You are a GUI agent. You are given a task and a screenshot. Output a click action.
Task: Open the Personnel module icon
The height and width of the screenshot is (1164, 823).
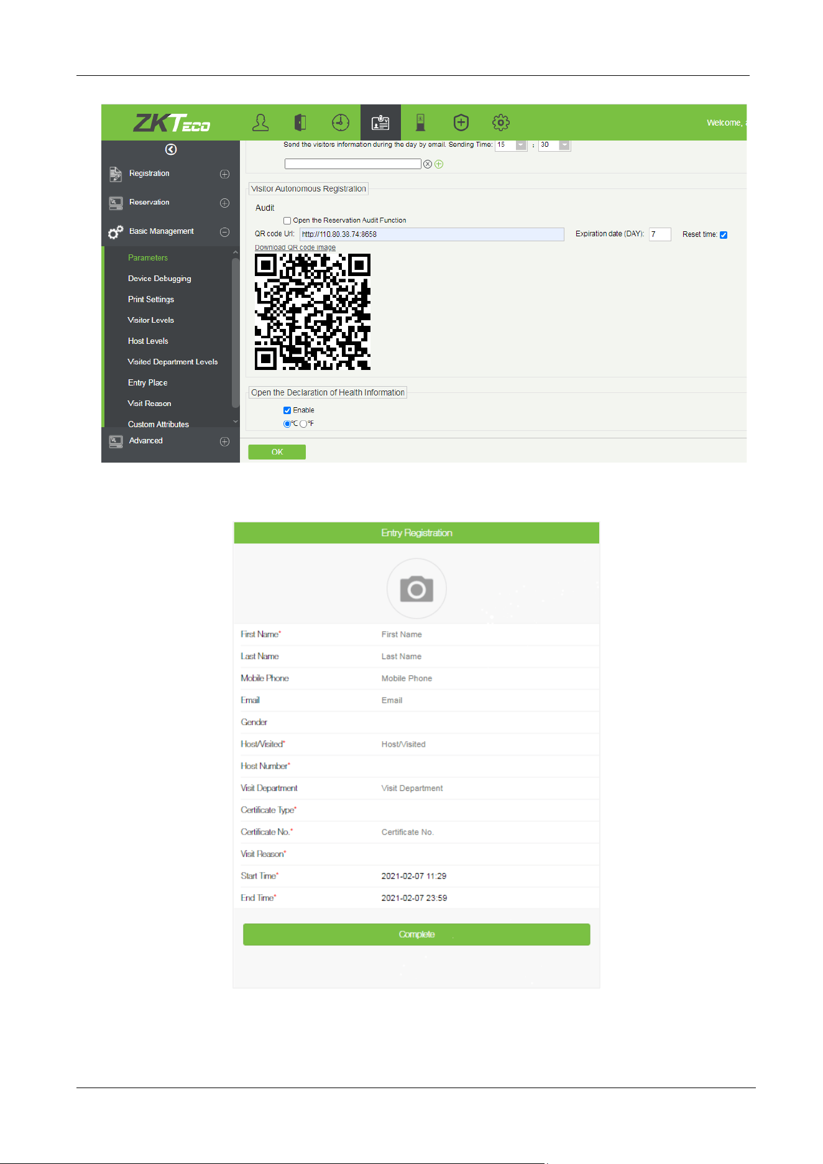pyautogui.click(x=260, y=122)
